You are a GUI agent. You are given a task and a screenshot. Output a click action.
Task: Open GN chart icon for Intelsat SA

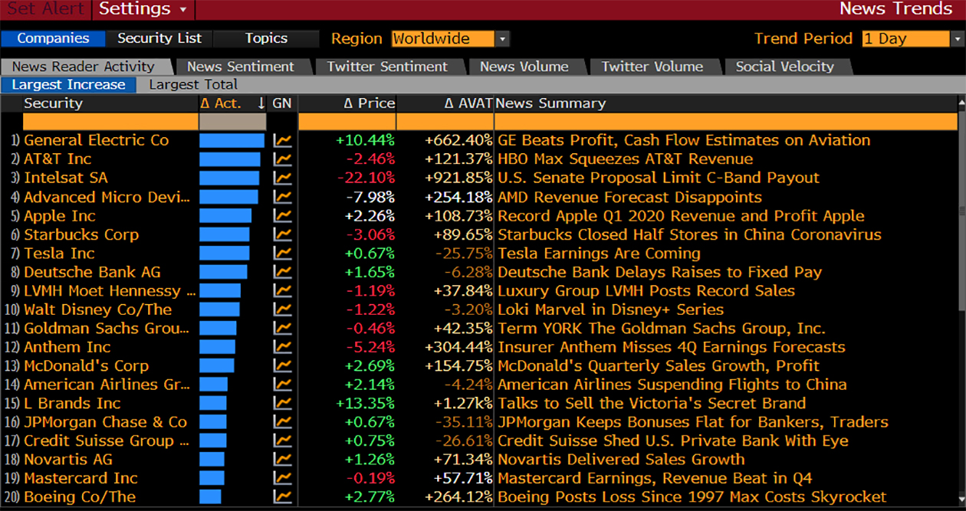[x=283, y=179]
